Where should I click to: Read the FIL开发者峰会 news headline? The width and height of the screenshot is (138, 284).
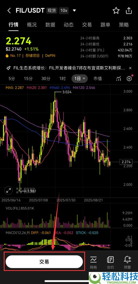[x=69, y=68]
